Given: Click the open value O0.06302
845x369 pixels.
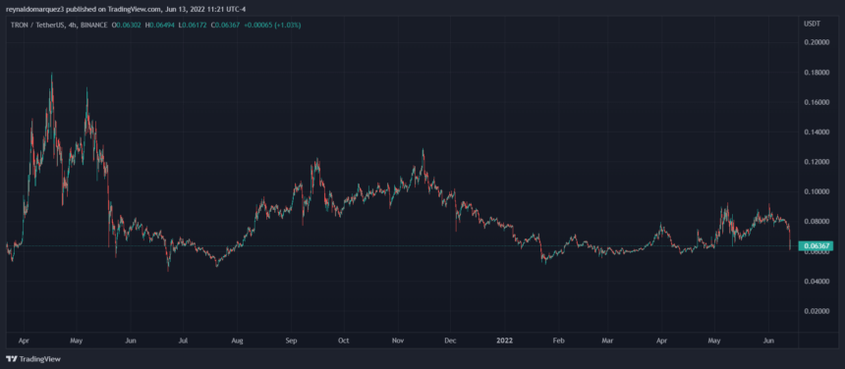Looking at the screenshot, I should coord(127,25).
